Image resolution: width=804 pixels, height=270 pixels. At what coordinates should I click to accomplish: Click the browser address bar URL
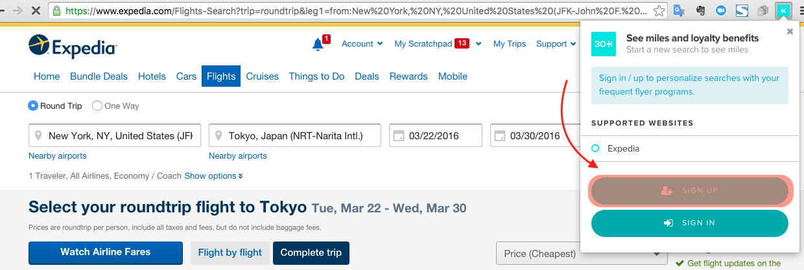click(357, 11)
